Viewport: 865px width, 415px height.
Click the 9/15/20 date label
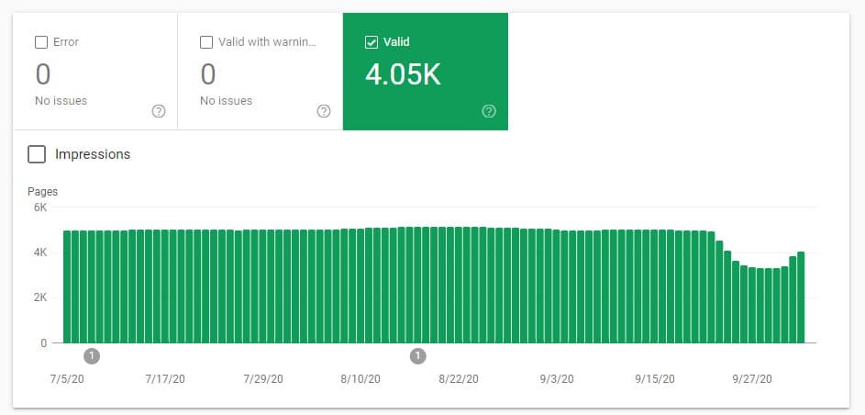654,379
